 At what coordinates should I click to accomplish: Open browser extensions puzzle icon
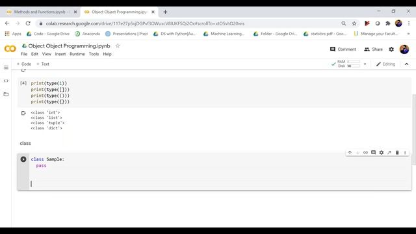point(388,23)
